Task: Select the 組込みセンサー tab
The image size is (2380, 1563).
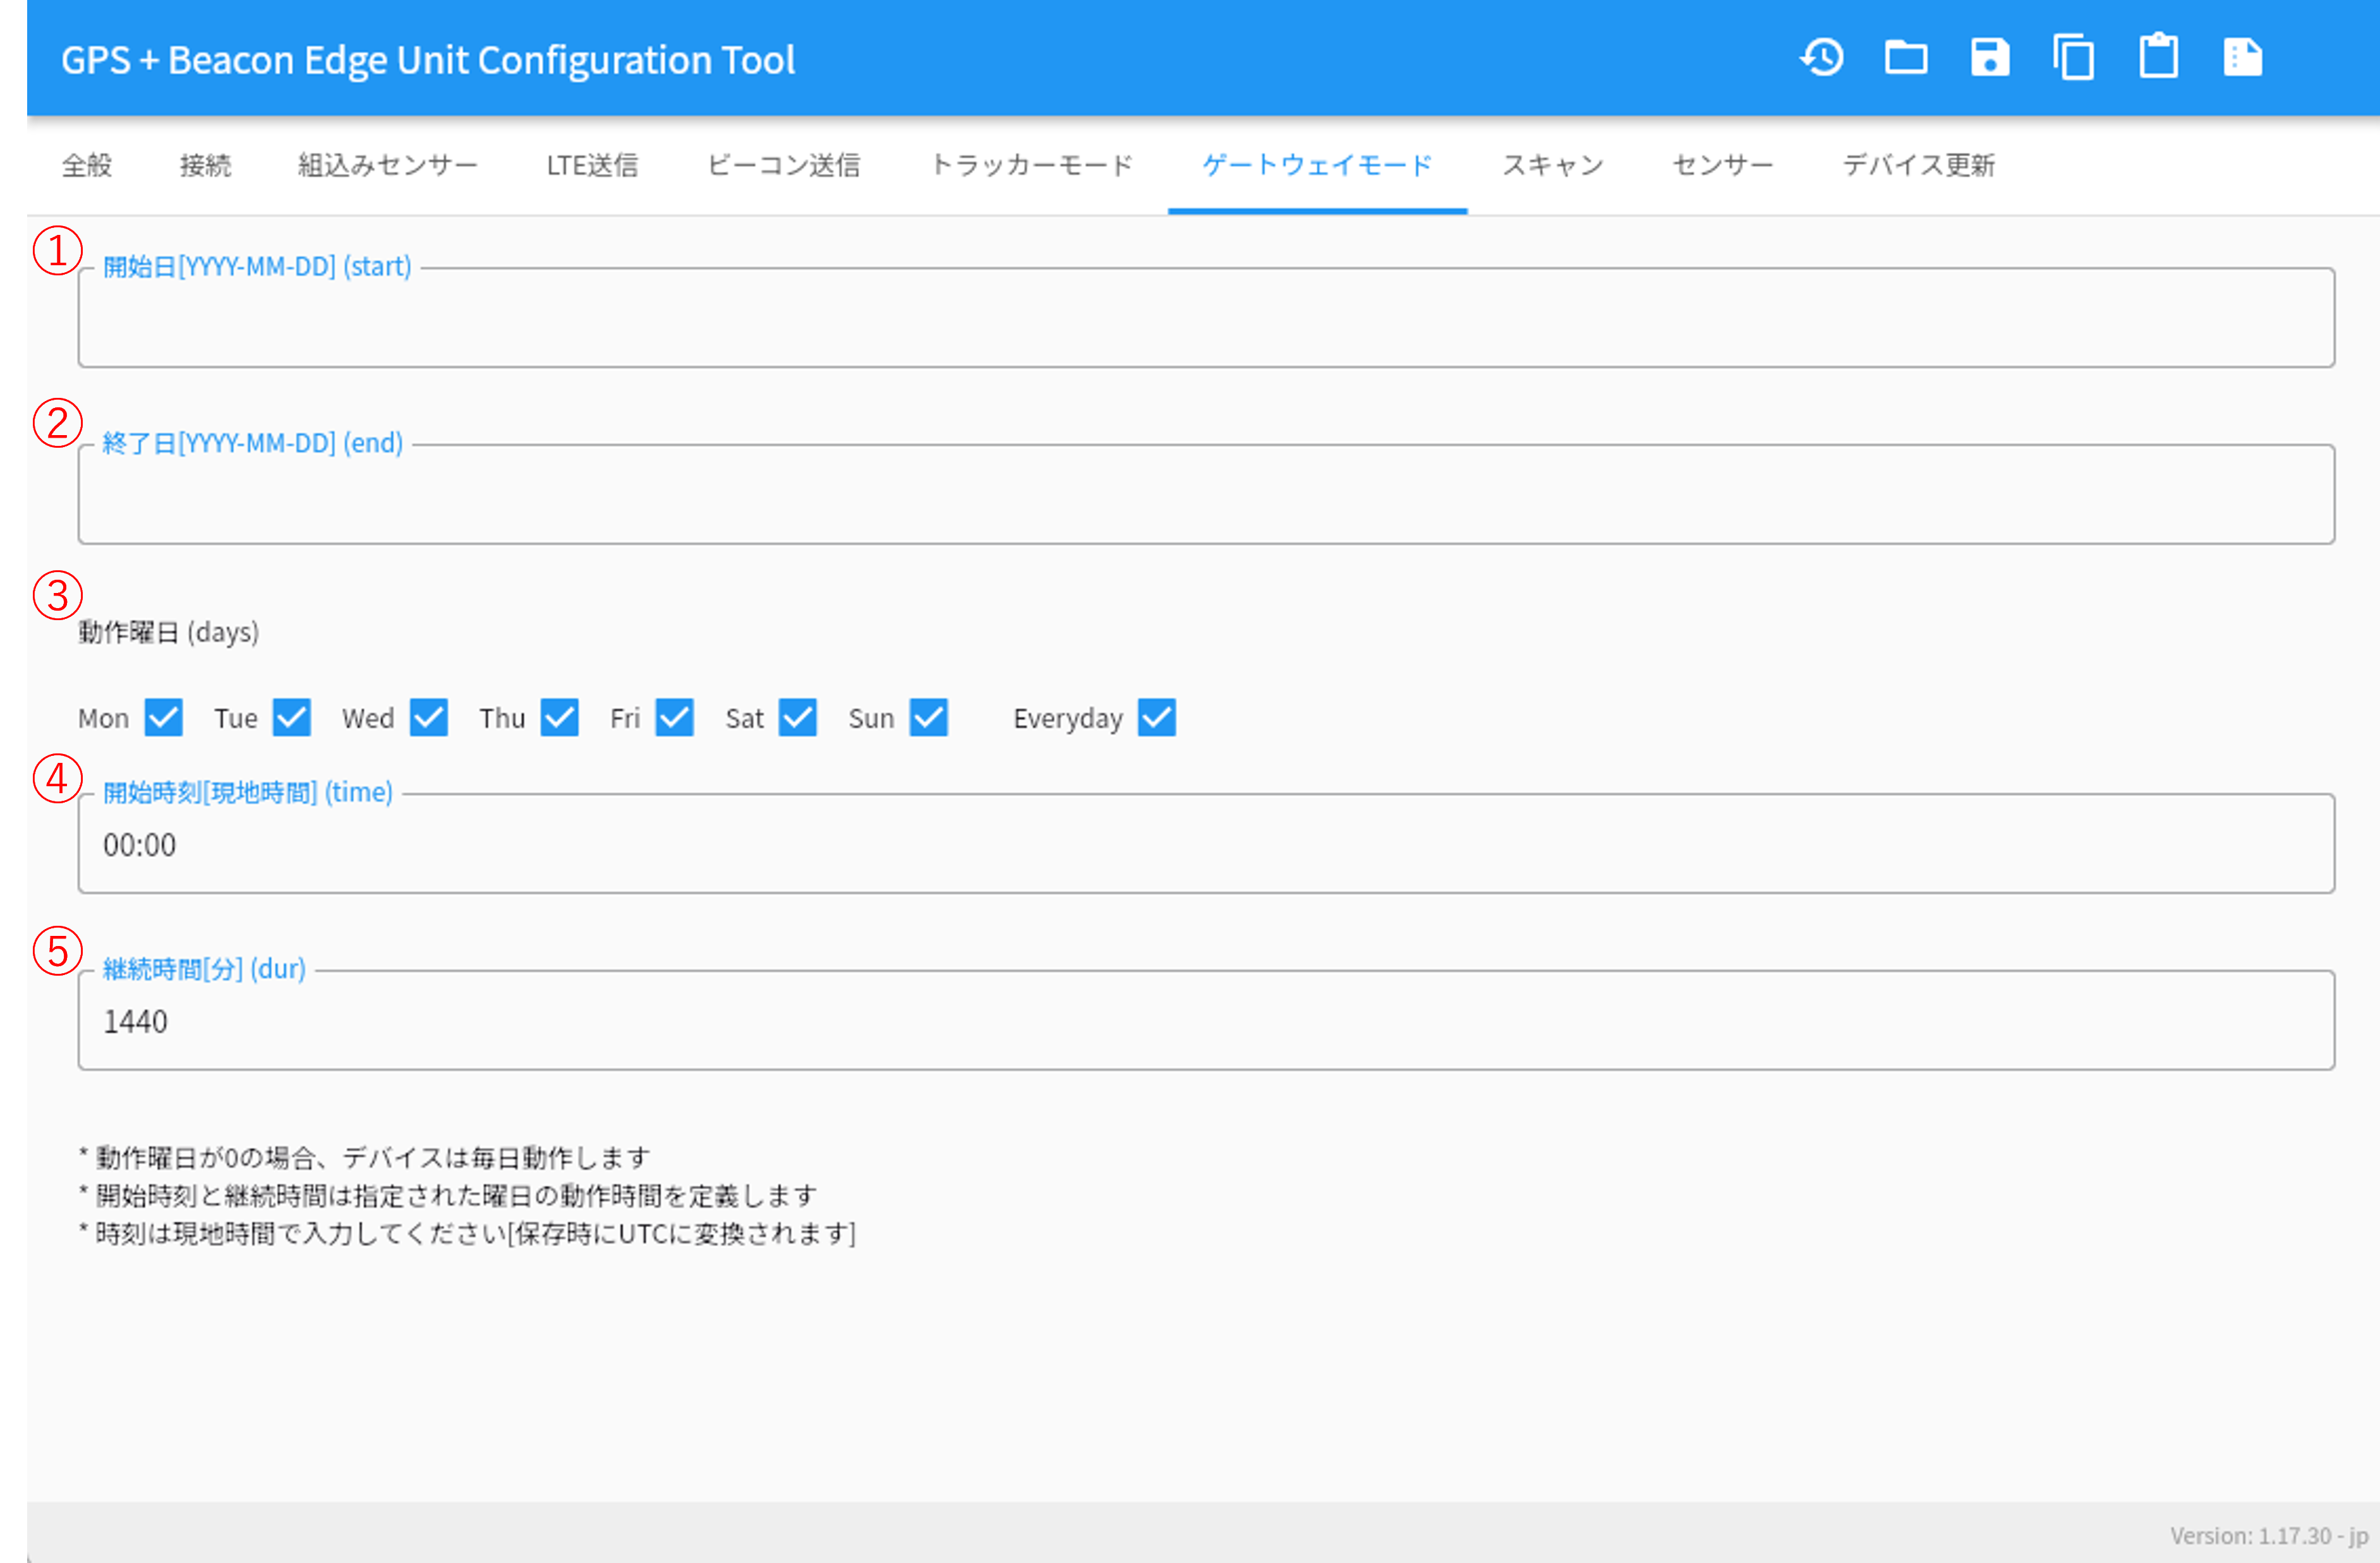Action: coord(388,165)
